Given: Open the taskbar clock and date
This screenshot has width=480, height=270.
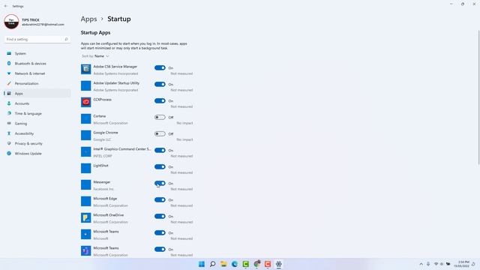Looking at the screenshot, I should click(462, 264).
